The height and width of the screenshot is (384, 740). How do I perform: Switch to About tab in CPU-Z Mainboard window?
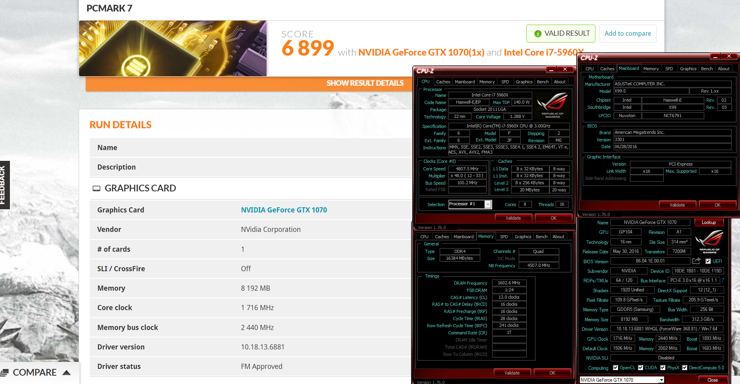(x=724, y=69)
